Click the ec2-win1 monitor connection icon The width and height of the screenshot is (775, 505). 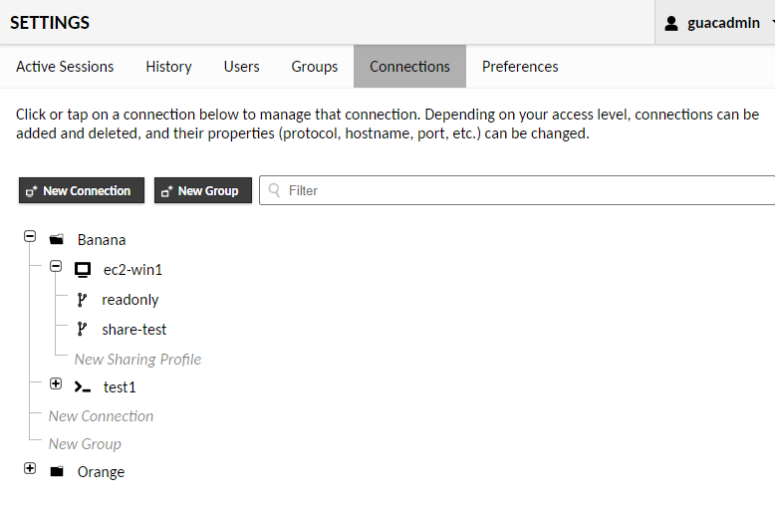[x=83, y=270]
